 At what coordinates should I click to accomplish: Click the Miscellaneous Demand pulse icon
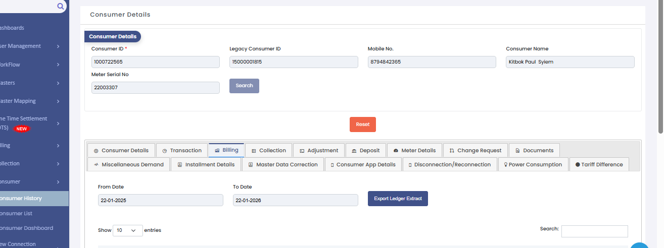pos(96,165)
